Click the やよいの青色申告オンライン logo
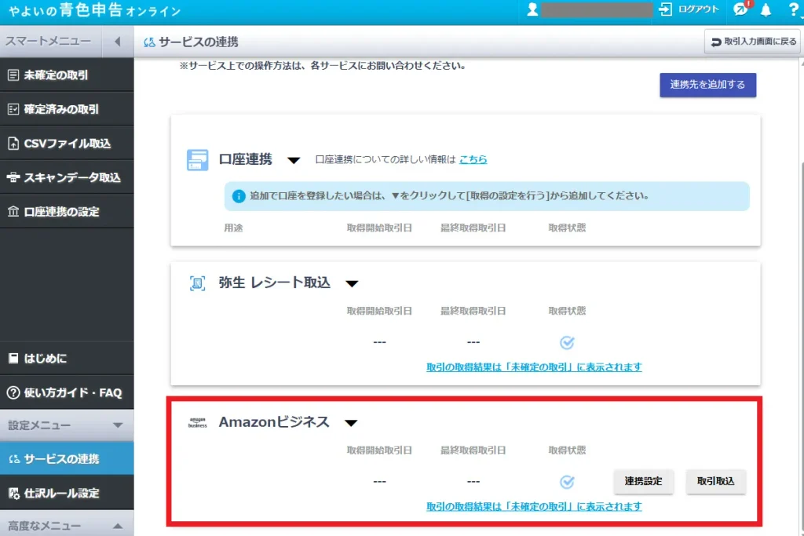The image size is (804, 536). pos(95,10)
